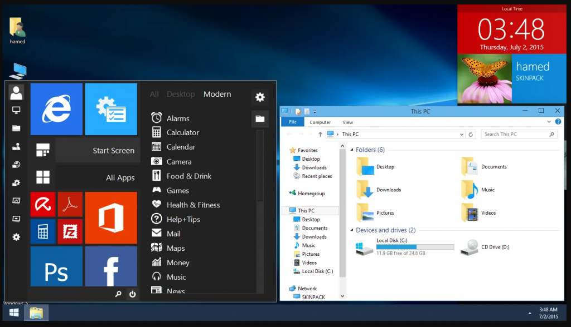Select Videos under This PC tree
This screenshot has width=571, height=327.
pos(305,262)
